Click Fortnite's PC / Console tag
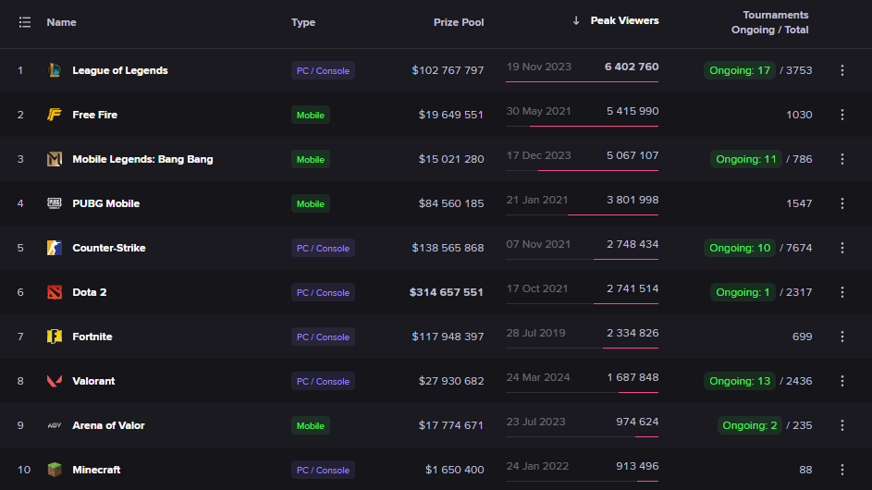 (323, 337)
